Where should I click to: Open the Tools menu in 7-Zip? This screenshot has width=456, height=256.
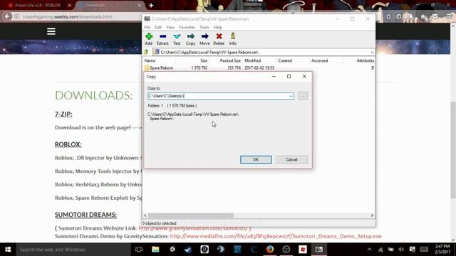(204, 27)
